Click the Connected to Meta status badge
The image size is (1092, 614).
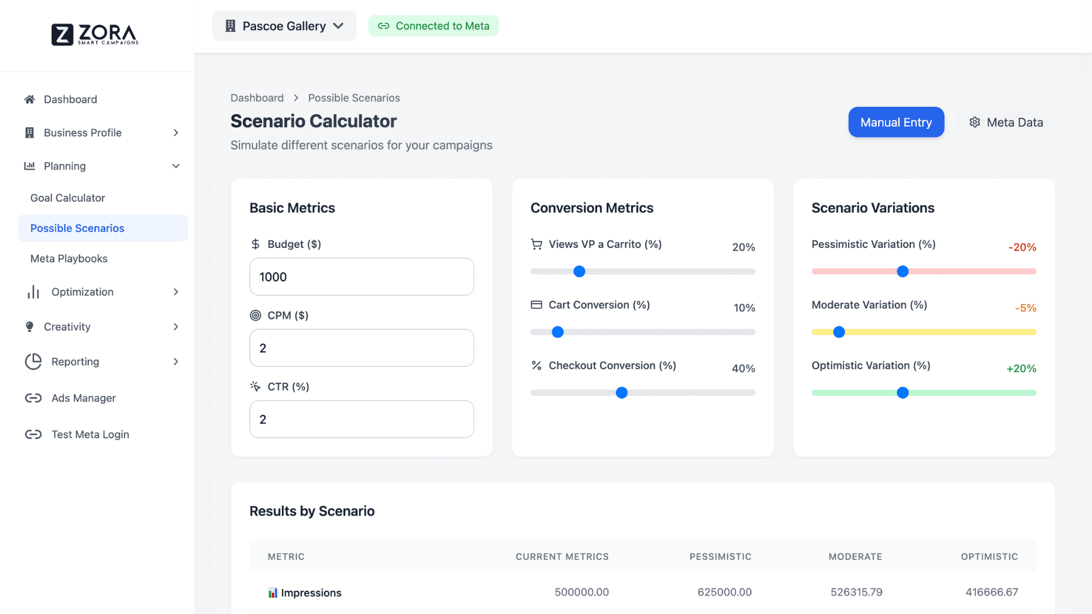click(433, 26)
